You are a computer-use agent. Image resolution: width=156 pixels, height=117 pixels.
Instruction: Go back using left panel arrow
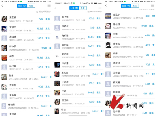(2, 6)
